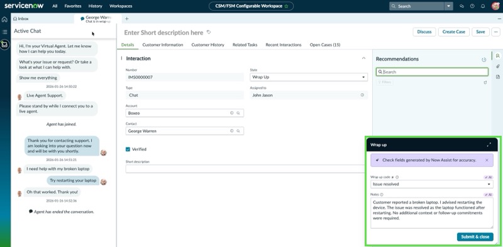
Task: Open the tab bar more-options ellipsis
Action: click(x=499, y=19)
